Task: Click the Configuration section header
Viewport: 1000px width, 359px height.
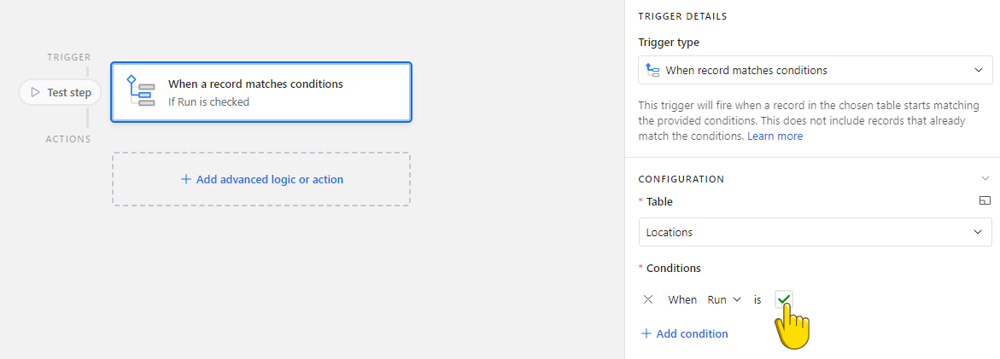Action: coord(681,179)
